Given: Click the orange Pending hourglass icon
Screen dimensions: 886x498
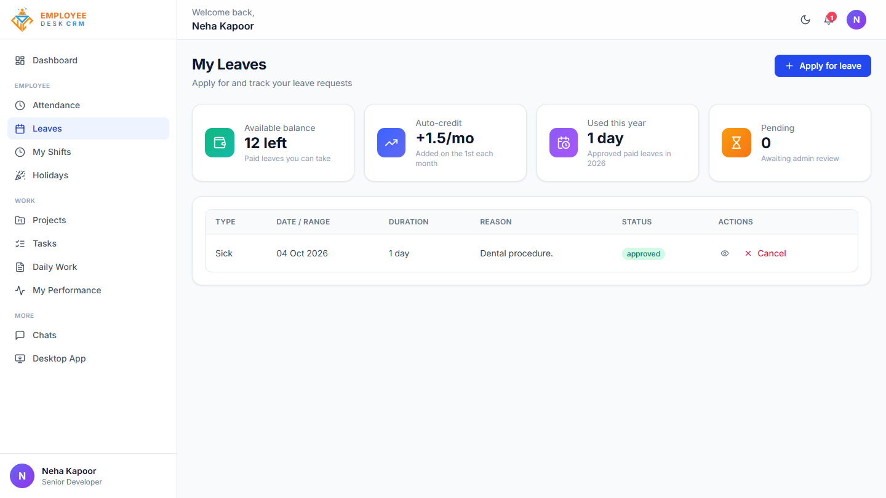Looking at the screenshot, I should [736, 143].
